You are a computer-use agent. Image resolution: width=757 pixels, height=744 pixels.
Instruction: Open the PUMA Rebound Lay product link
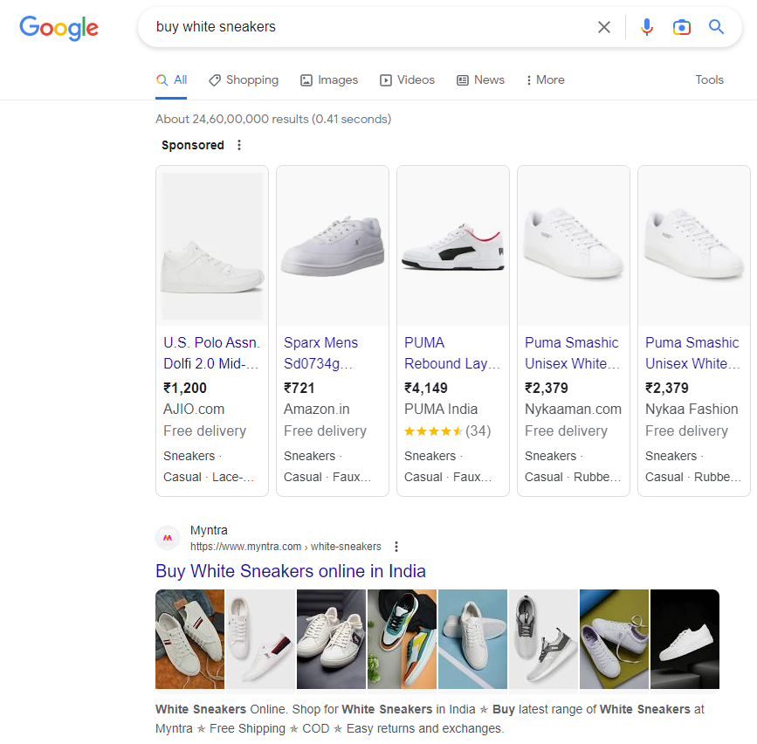pyautogui.click(x=452, y=352)
